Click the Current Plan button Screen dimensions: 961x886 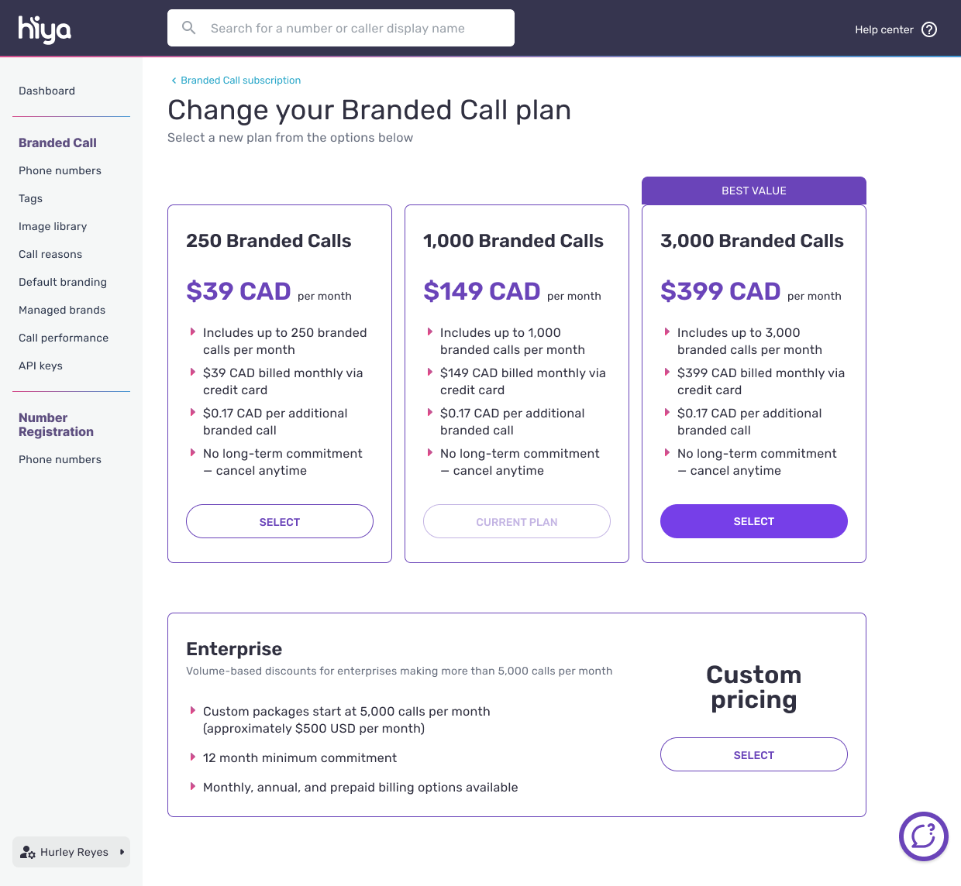[x=516, y=521]
